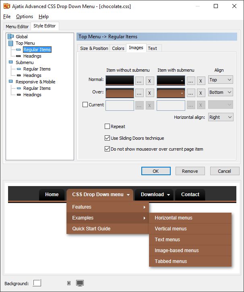Click icon beside Top Menu Regular Items
The image size is (244, 292).
tap(19, 50)
